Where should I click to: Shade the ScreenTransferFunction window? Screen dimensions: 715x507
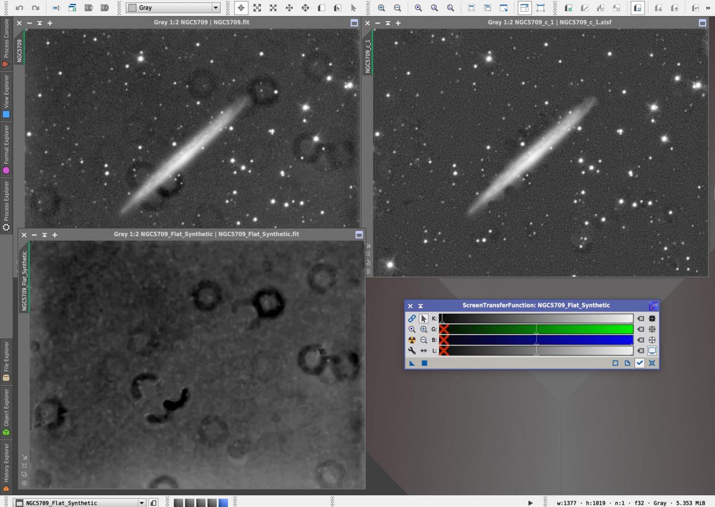coord(421,306)
